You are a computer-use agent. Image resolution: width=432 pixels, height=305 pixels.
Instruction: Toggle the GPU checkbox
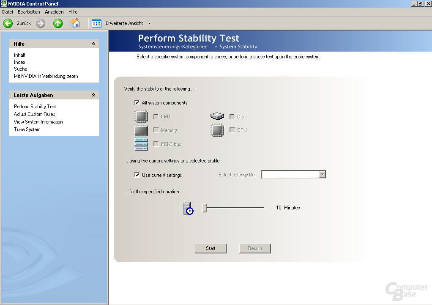(232, 130)
